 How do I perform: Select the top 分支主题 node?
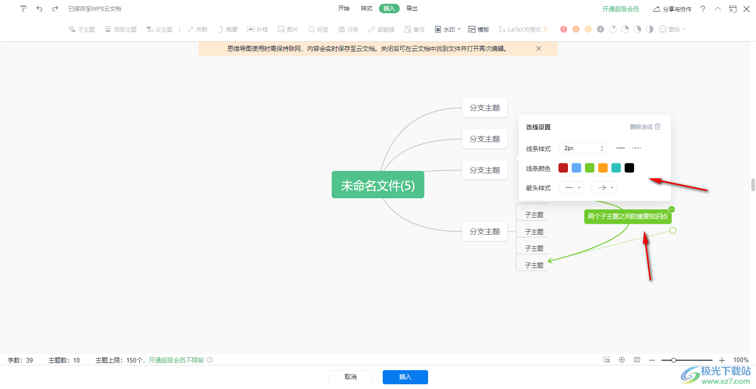point(485,108)
